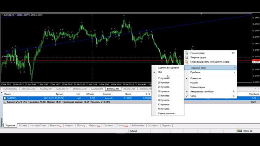Expand the Прибыль submenu
The height and width of the screenshot is (146, 260).
[x=210, y=72]
